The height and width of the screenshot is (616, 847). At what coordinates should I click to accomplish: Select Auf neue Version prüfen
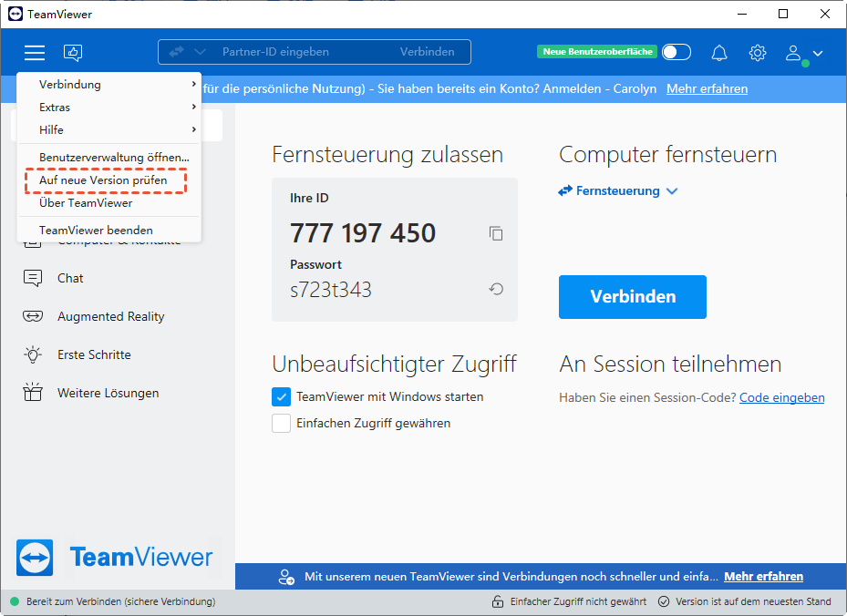103,180
